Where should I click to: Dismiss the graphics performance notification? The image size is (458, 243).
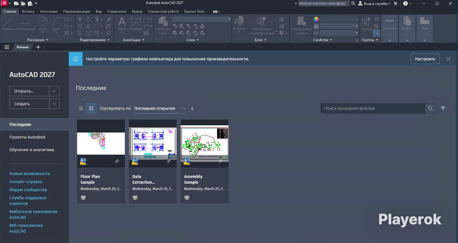(x=448, y=59)
